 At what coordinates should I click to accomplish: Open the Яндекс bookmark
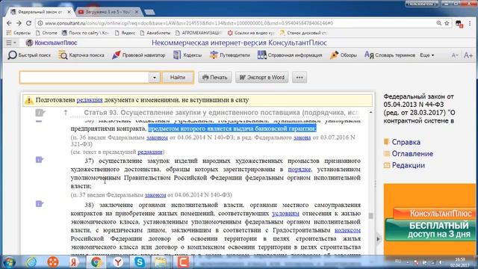coord(125,33)
